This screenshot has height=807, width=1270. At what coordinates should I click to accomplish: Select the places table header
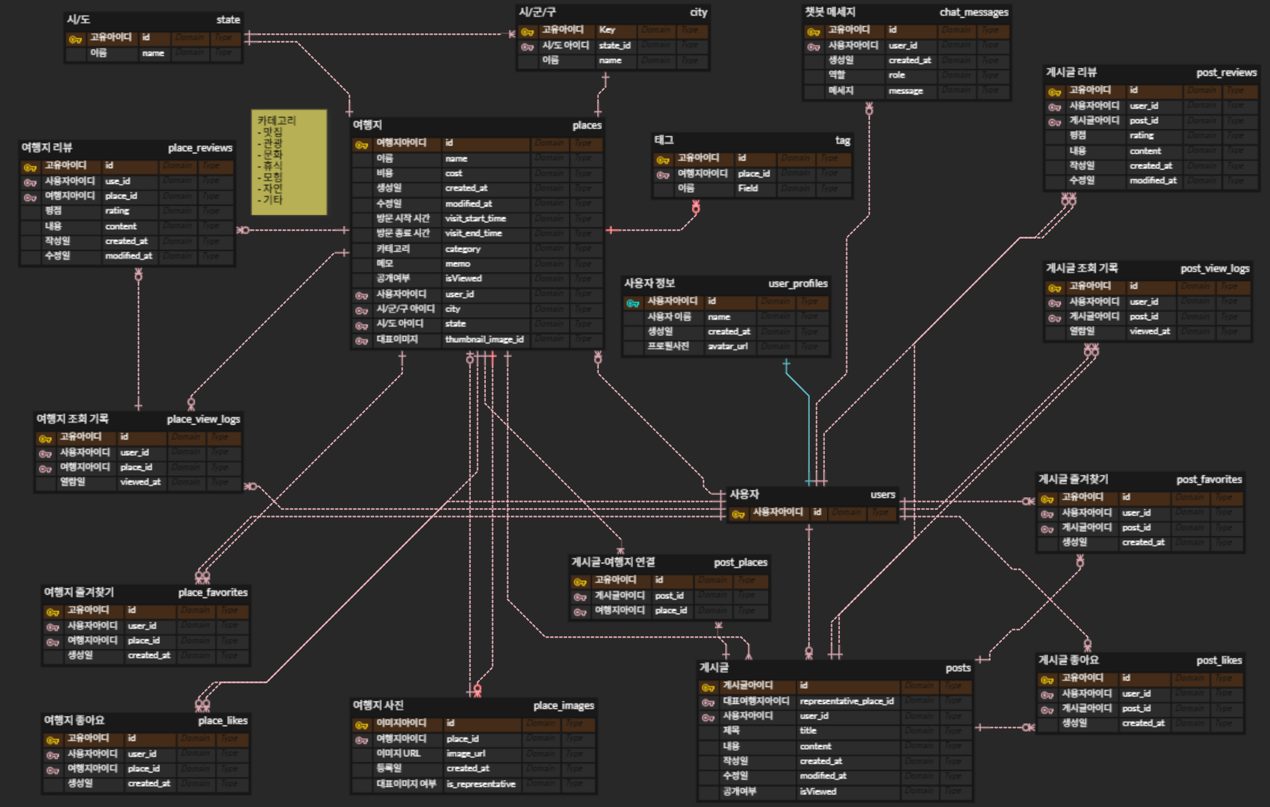point(477,126)
